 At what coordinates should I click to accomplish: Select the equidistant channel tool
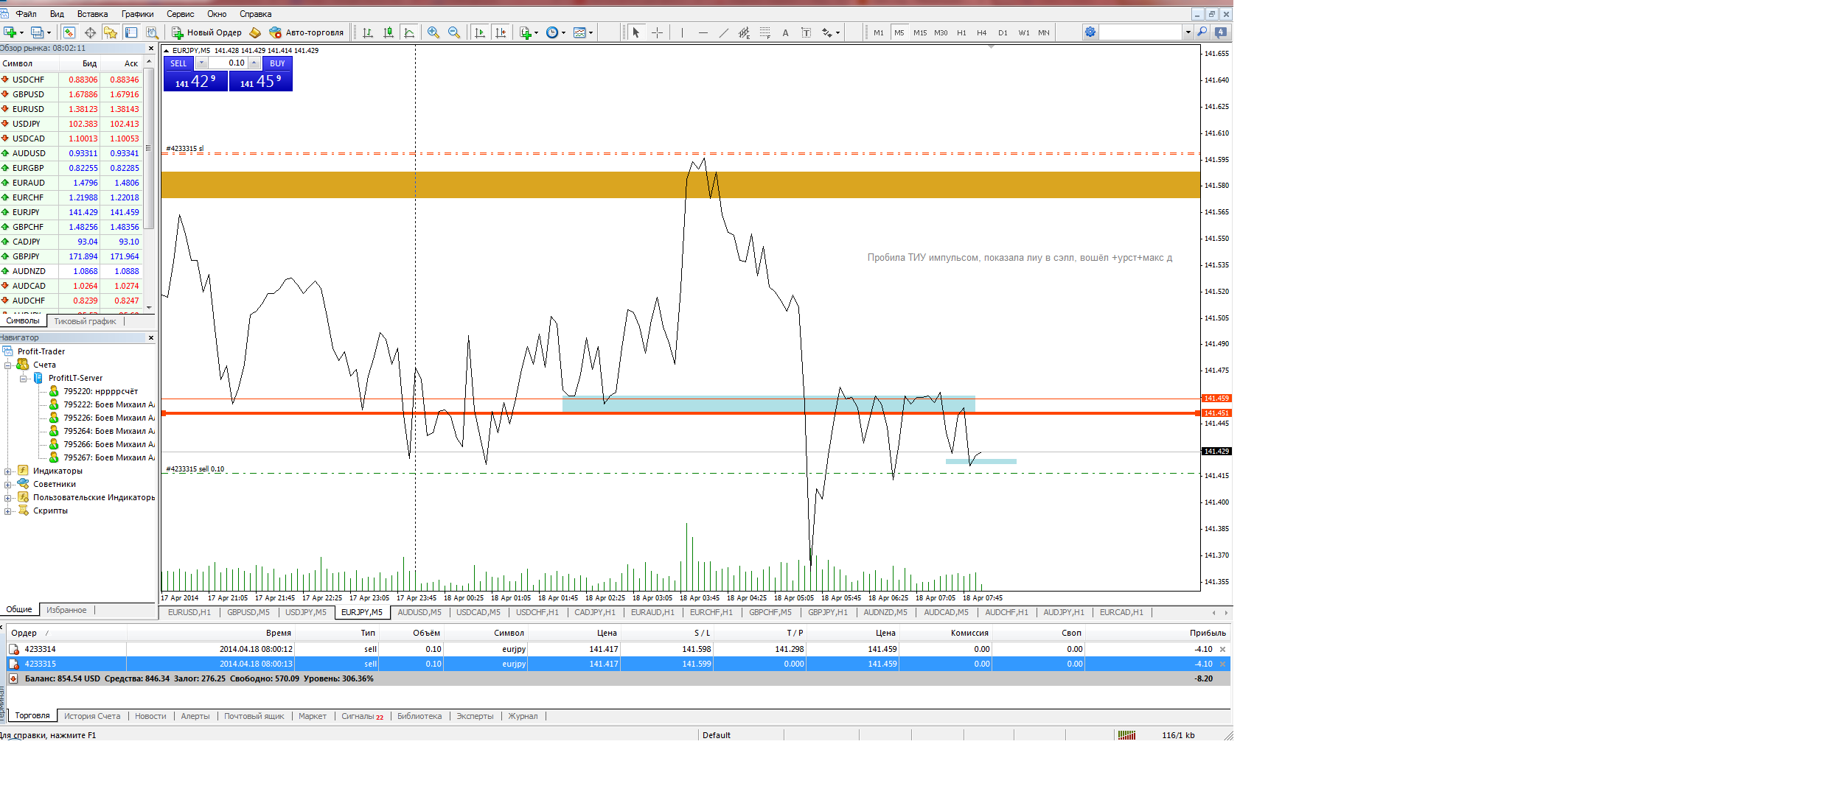click(x=744, y=32)
